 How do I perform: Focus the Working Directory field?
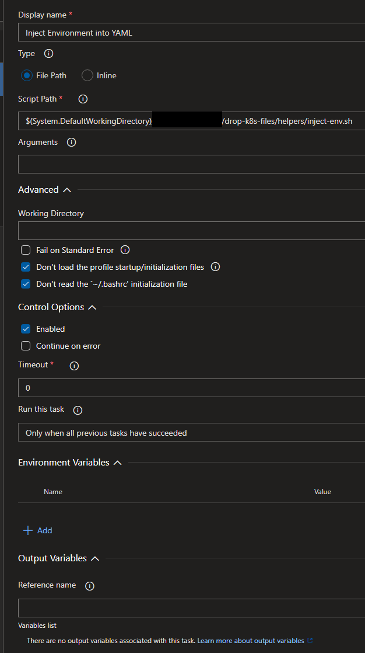pyautogui.click(x=192, y=231)
